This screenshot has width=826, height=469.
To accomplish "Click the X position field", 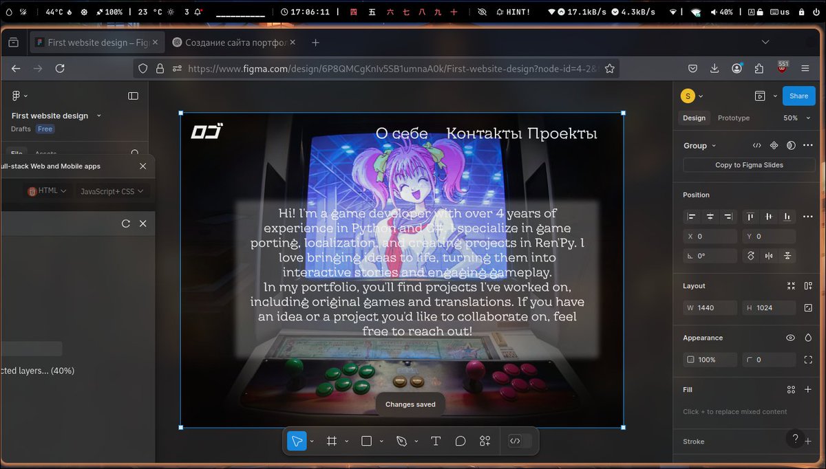I will [x=710, y=237].
